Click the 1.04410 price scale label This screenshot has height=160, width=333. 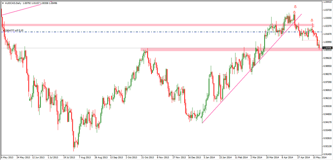(x=327, y=2)
